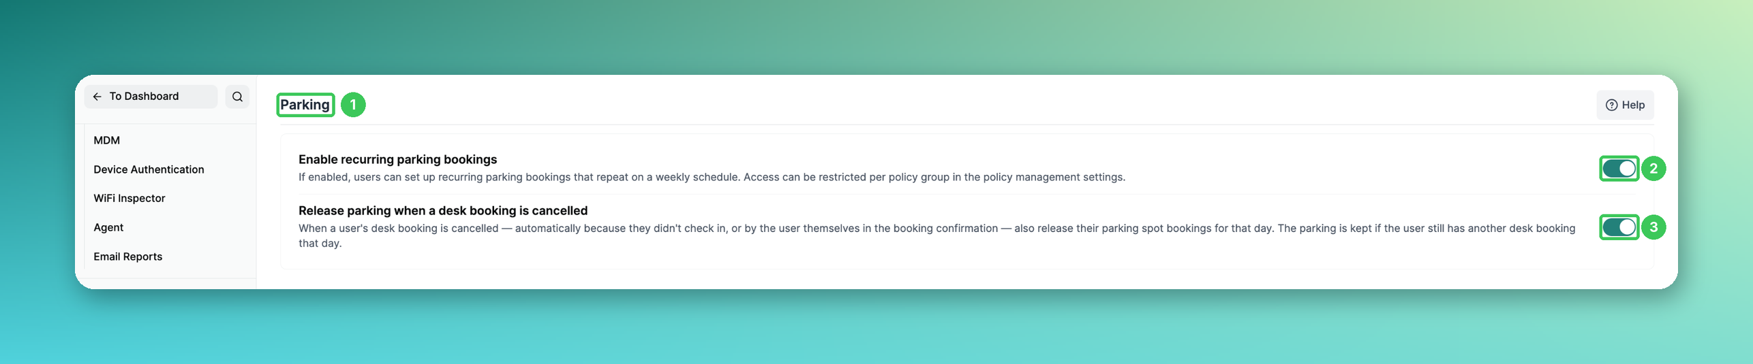Click the Release parking when desk booking cancelled title
Screen dimensions: 1753x364
click(443, 211)
